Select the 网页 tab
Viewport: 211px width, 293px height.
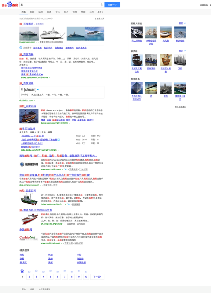point(24,12)
